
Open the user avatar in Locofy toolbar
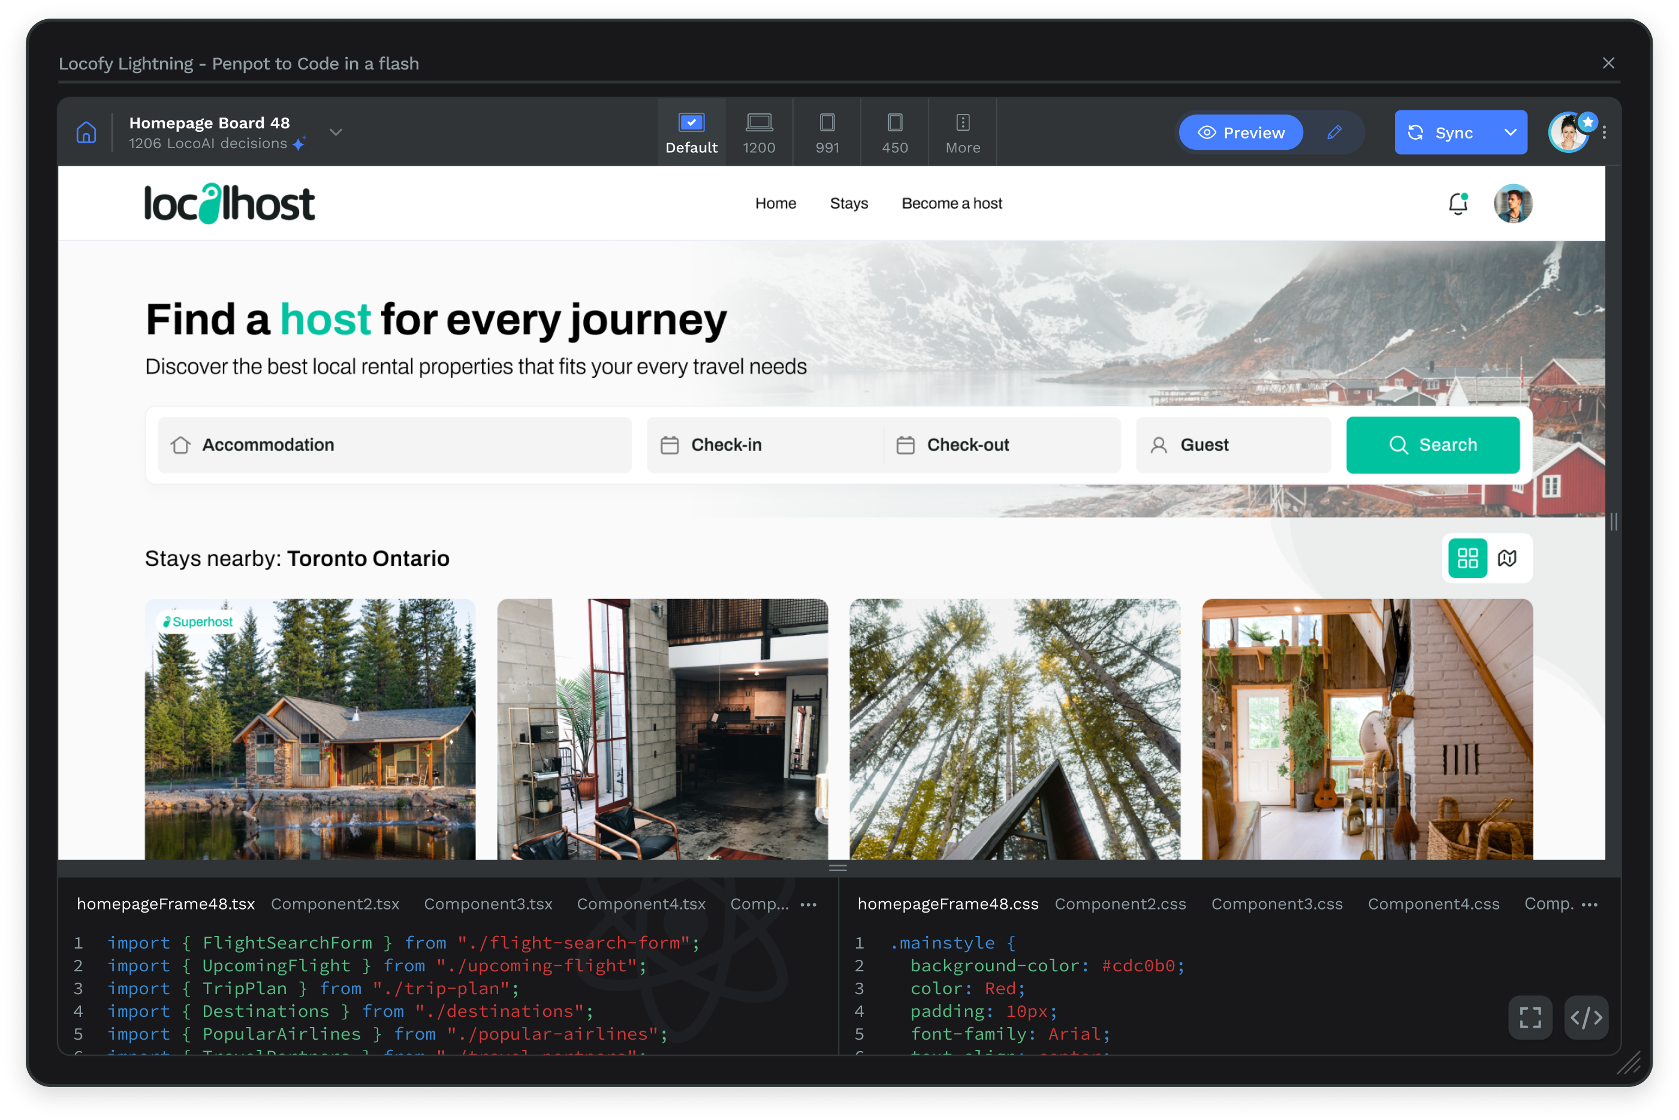pyautogui.click(x=1568, y=133)
